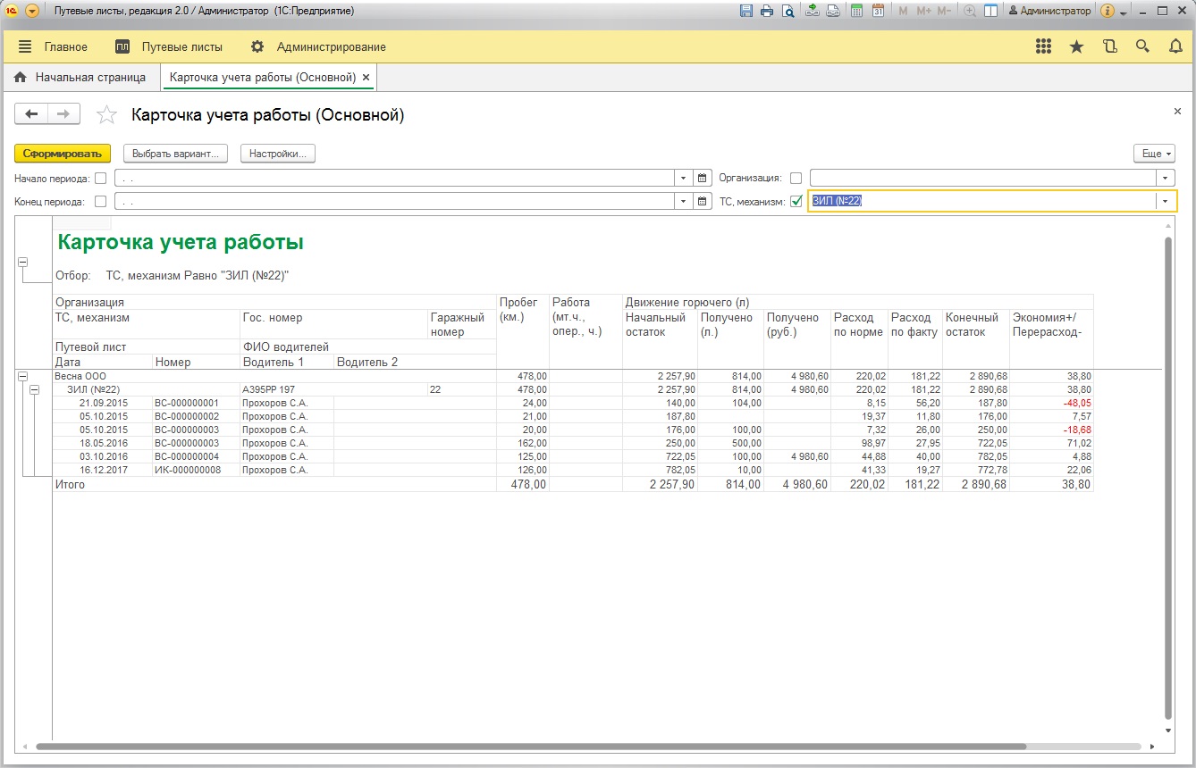Open the calculator icon
1196x768 pixels.
[856, 11]
